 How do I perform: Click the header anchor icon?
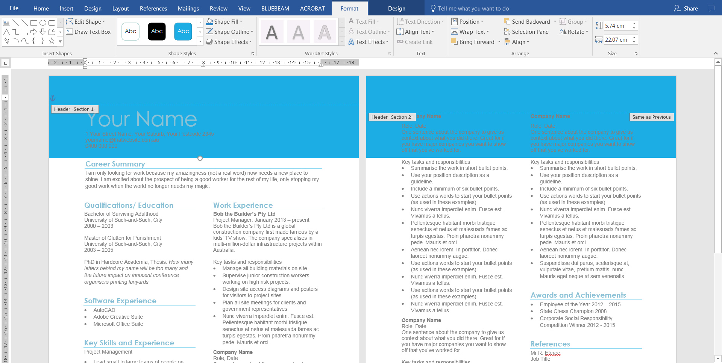(x=53, y=98)
